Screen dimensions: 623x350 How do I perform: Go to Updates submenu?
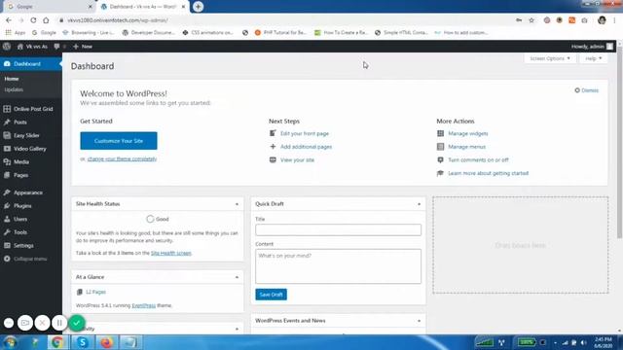(14, 89)
